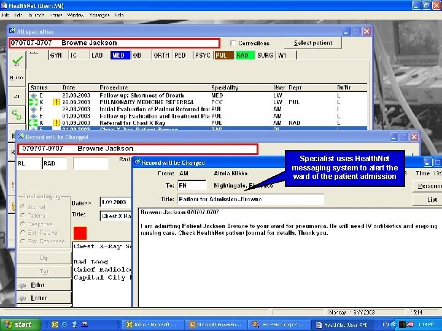Click green arrow icon of PULMONARY MEDICINE REFERRAL
This screenshot has height=331, width=442.
click(x=33, y=102)
